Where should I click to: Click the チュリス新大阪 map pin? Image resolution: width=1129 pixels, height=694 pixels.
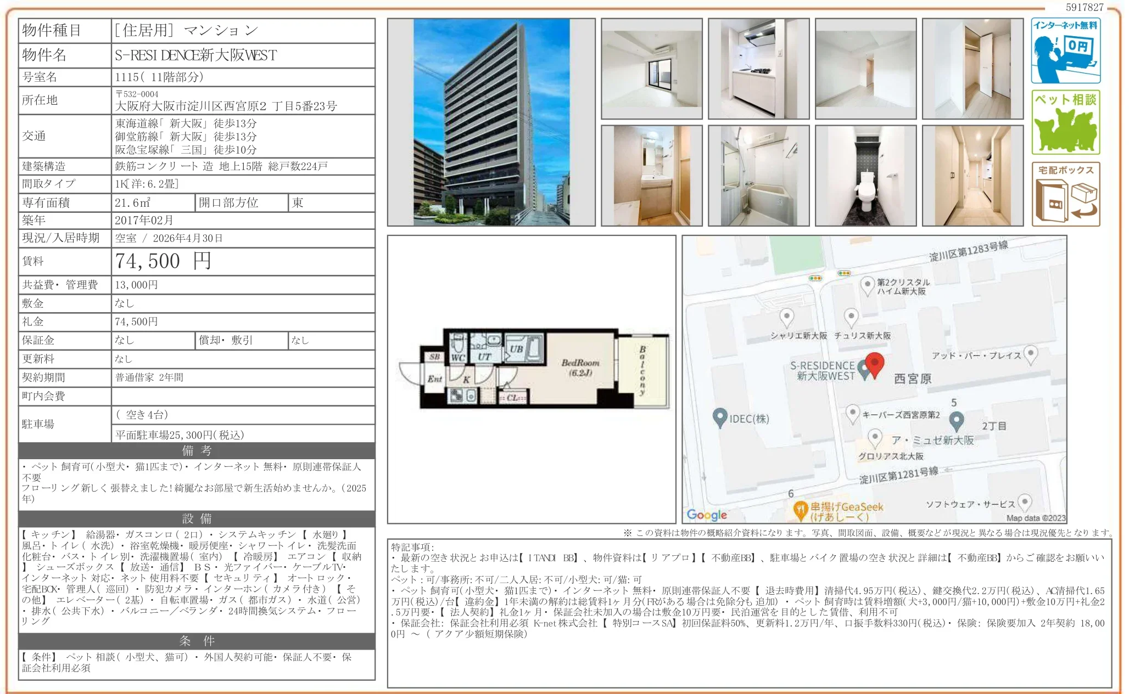[x=852, y=315]
